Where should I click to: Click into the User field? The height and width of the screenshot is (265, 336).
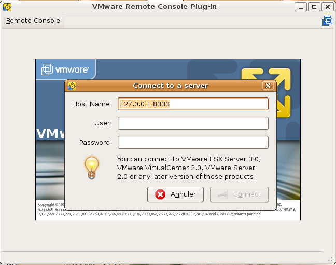[193, 123]
